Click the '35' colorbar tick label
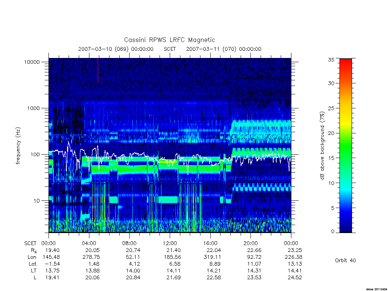Viewport: 388px width, 291px height. 331,59
